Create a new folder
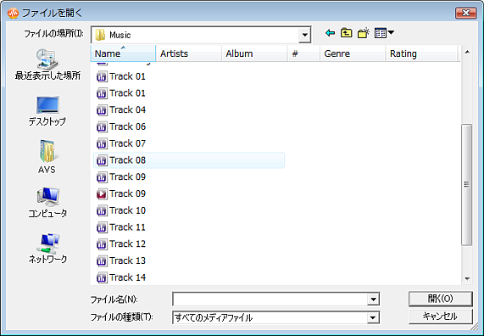Screen dimensions: 484x336 tap(364, 33)
